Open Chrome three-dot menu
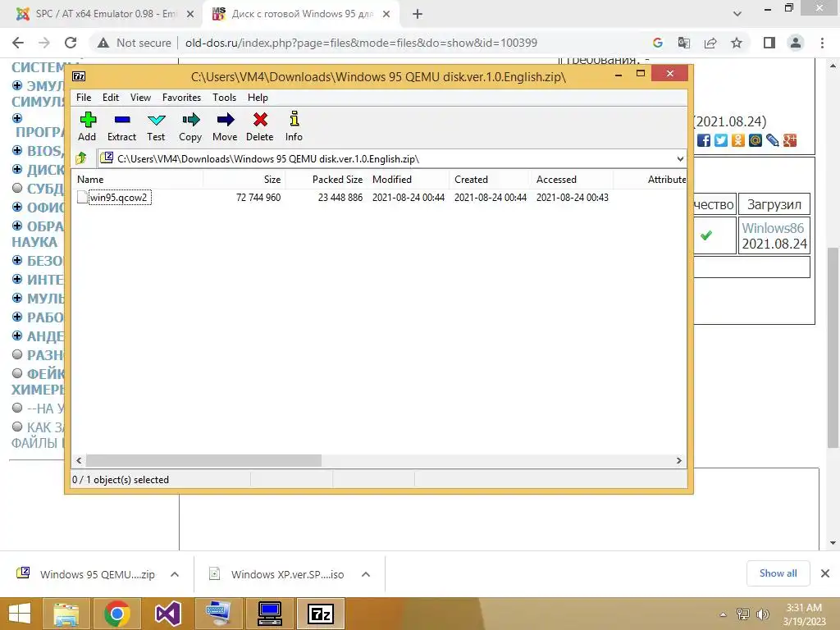 pyautogui.click(x=822, y=43)
